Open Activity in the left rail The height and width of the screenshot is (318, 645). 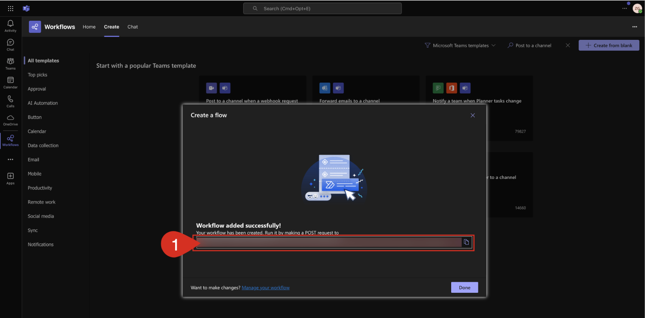click(11, 26)
